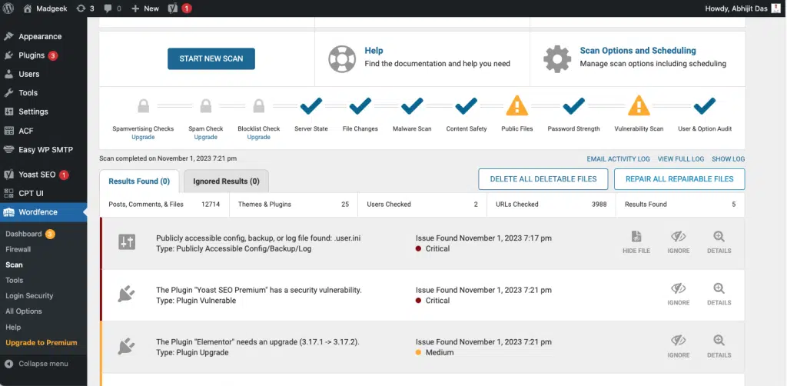Viewport: 787px width, 386px height.
Task: Go to the Users menu
Action: 28,74
